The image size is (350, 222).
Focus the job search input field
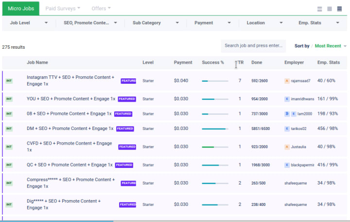[x=253, y=46]
